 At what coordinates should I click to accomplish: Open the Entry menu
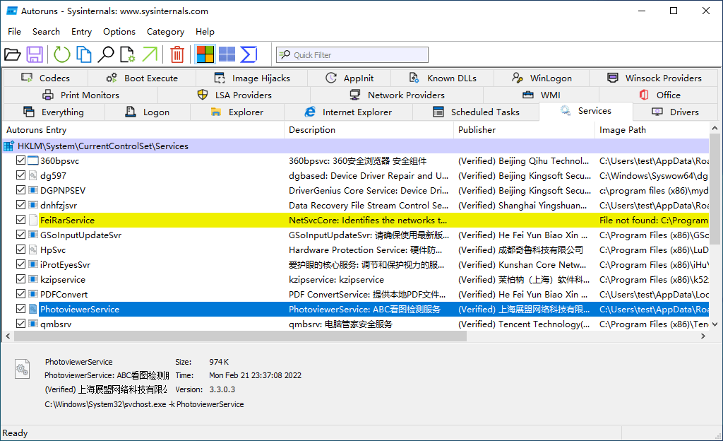81,31
